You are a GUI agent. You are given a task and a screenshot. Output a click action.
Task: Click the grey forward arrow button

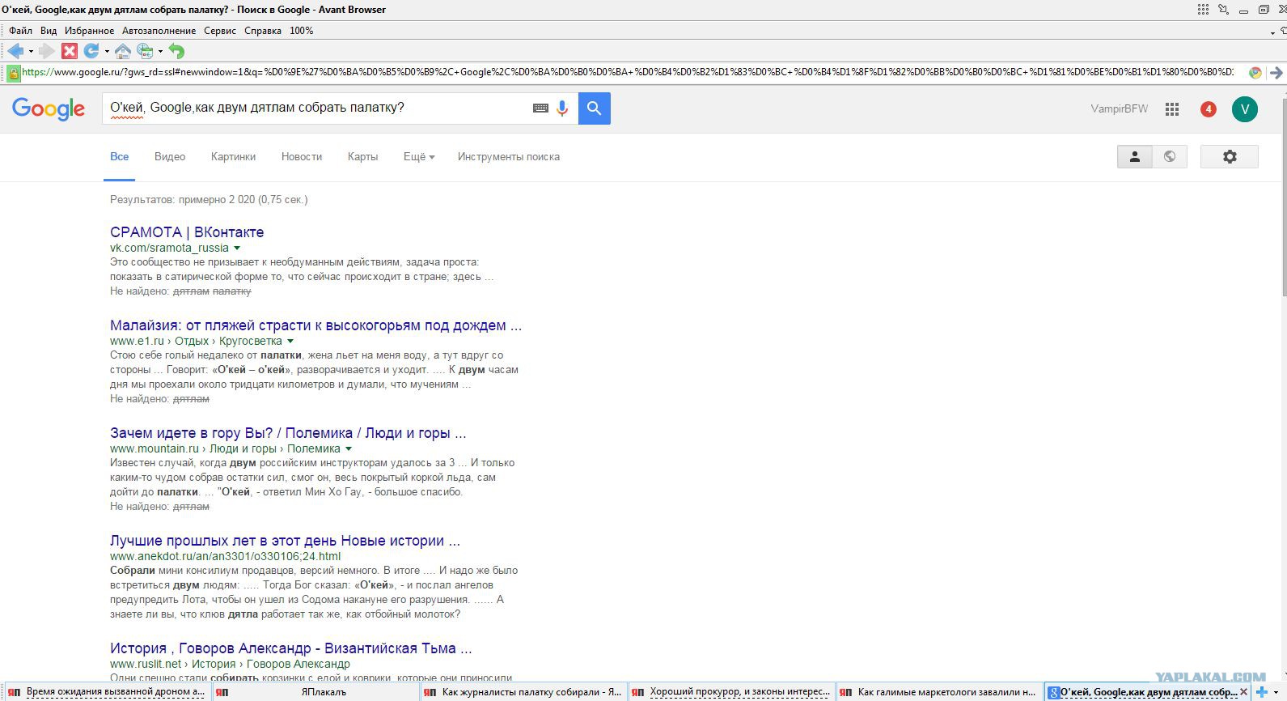point(47,51)
